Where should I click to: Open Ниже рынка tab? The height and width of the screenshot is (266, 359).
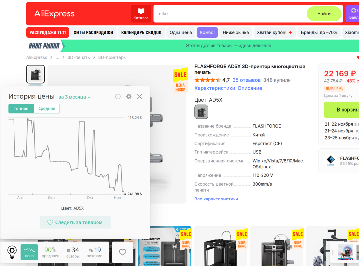click(x=235, y=33)
